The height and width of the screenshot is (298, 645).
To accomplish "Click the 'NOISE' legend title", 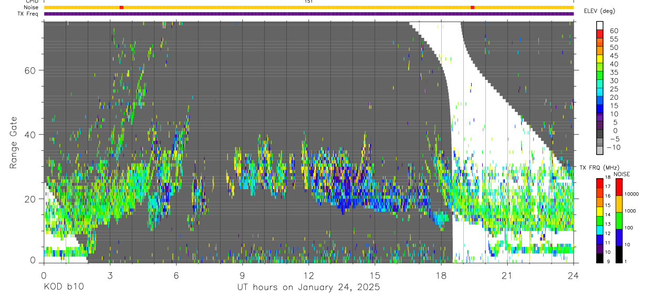I will (621, 174).
